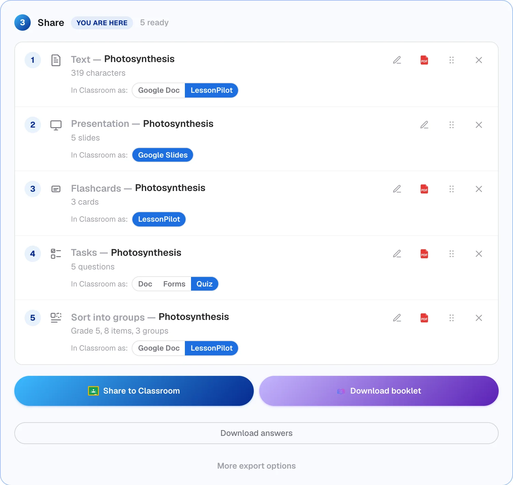The height and width of the screenshot is (485, 513).
Task: Edit the Flashcards Photosynthesis item
Action: tap(397, 189)
